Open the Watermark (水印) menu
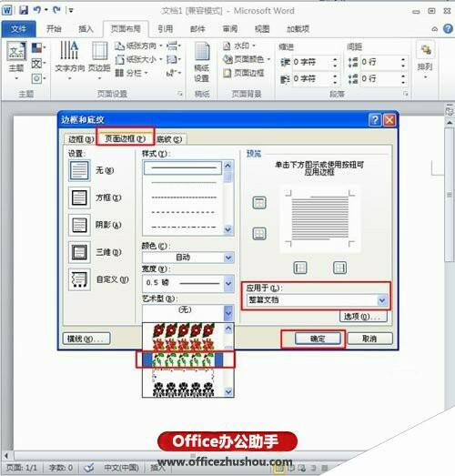This screenshot has height=476, width=455. tap(239, 46)
